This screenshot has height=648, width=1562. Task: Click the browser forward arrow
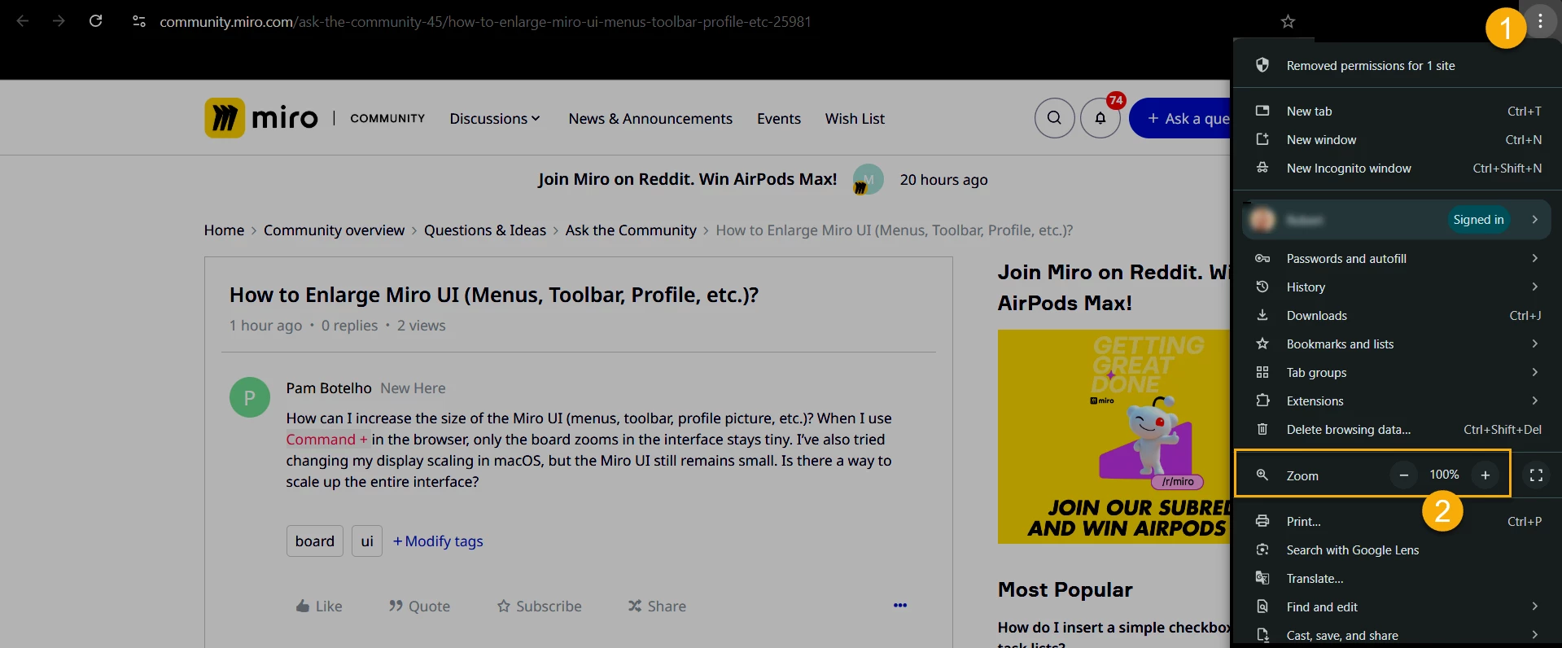coord(59,21)
